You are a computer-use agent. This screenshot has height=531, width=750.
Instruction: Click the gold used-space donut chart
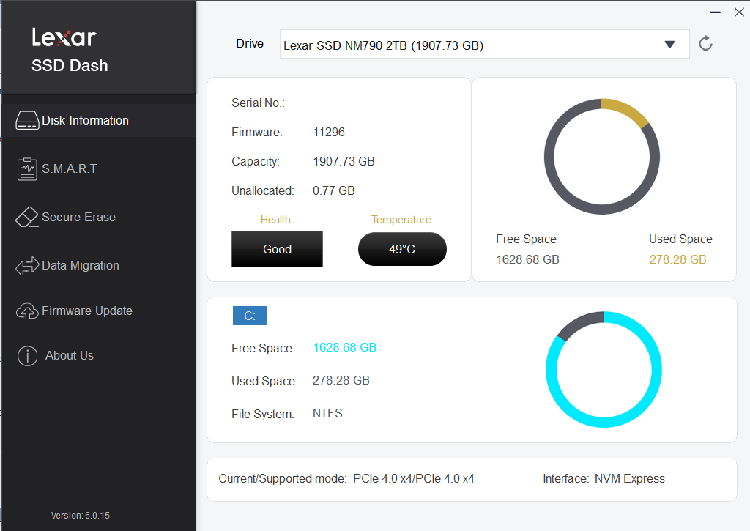pos(602,157)
